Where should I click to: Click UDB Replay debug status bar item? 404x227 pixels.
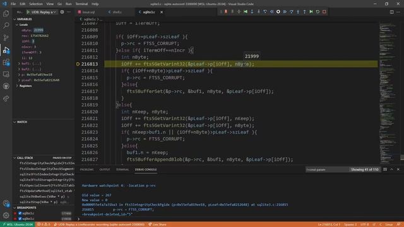point(100,224)
